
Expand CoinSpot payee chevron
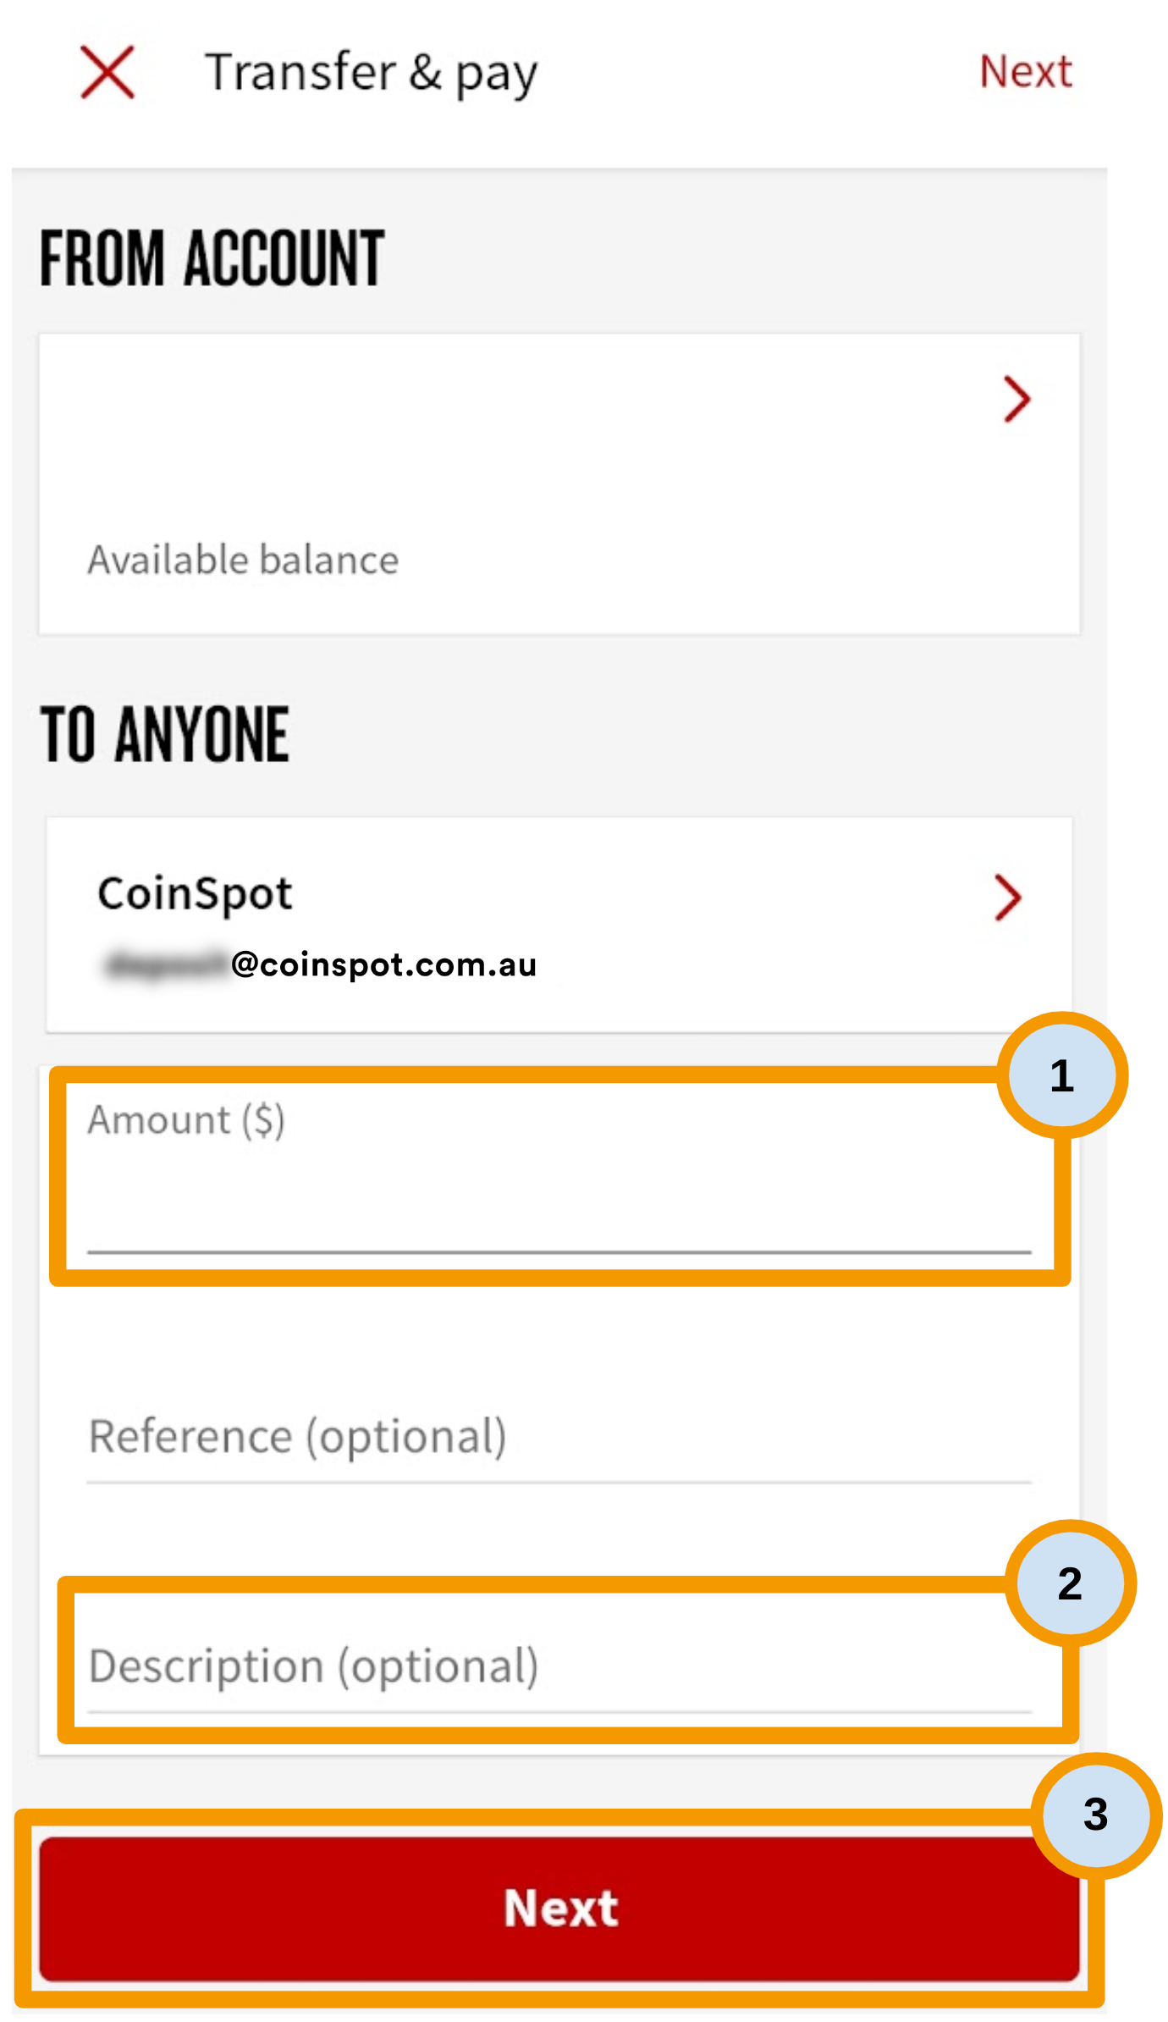pos(1009,898)
